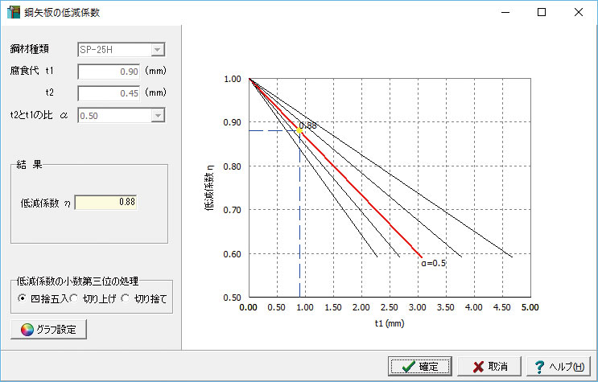Click the green checkmark on 確定 button
Viewport: 598px width, 382px height.
pyautogui.click(x=408, y=367)
